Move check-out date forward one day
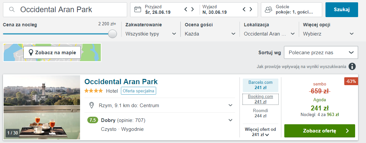This screenshot has height=143, width=366. pos(251,9)
